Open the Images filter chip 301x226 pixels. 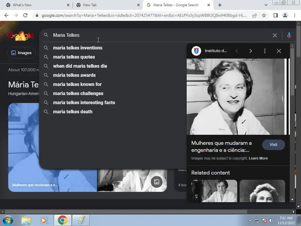point(21,53)
